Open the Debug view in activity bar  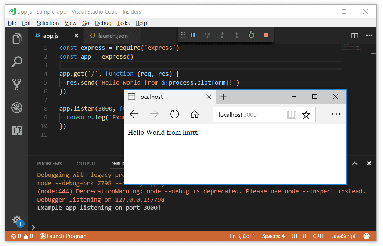coord(17,107)
